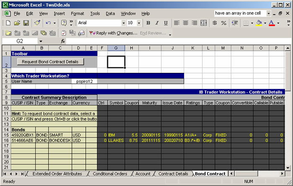Click the Decrease Indent icon

(x=235, y=23)
